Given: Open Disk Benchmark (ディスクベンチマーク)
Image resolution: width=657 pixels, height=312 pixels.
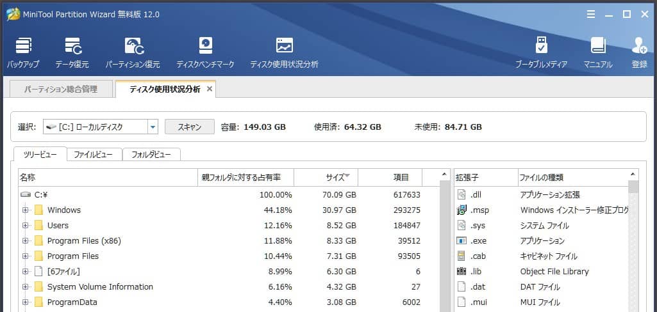Looking at the screenshot, I should (x=205, y=53).
